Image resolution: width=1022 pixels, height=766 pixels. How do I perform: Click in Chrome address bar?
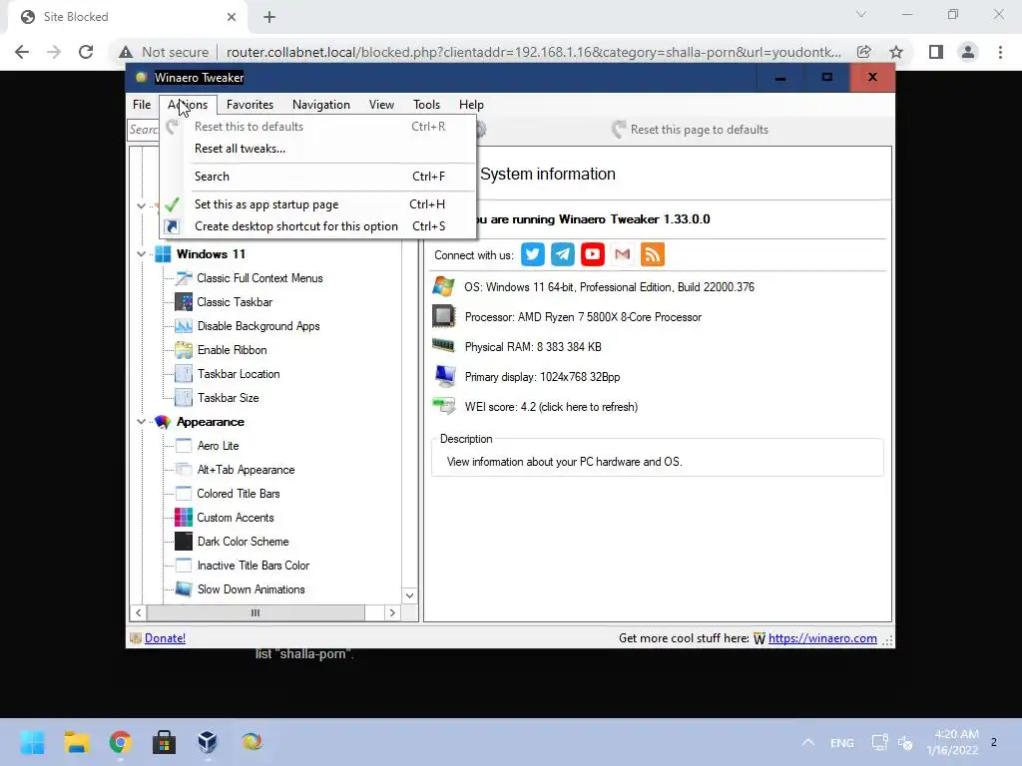533,52
